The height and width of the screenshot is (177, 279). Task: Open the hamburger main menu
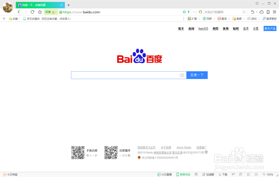tap(275, 12)
